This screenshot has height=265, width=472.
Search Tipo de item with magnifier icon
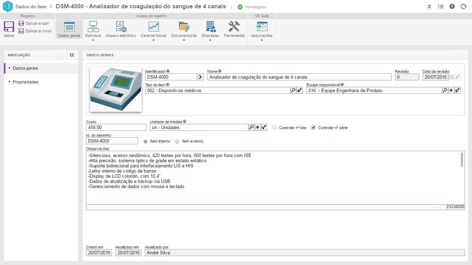coord(293,90)
